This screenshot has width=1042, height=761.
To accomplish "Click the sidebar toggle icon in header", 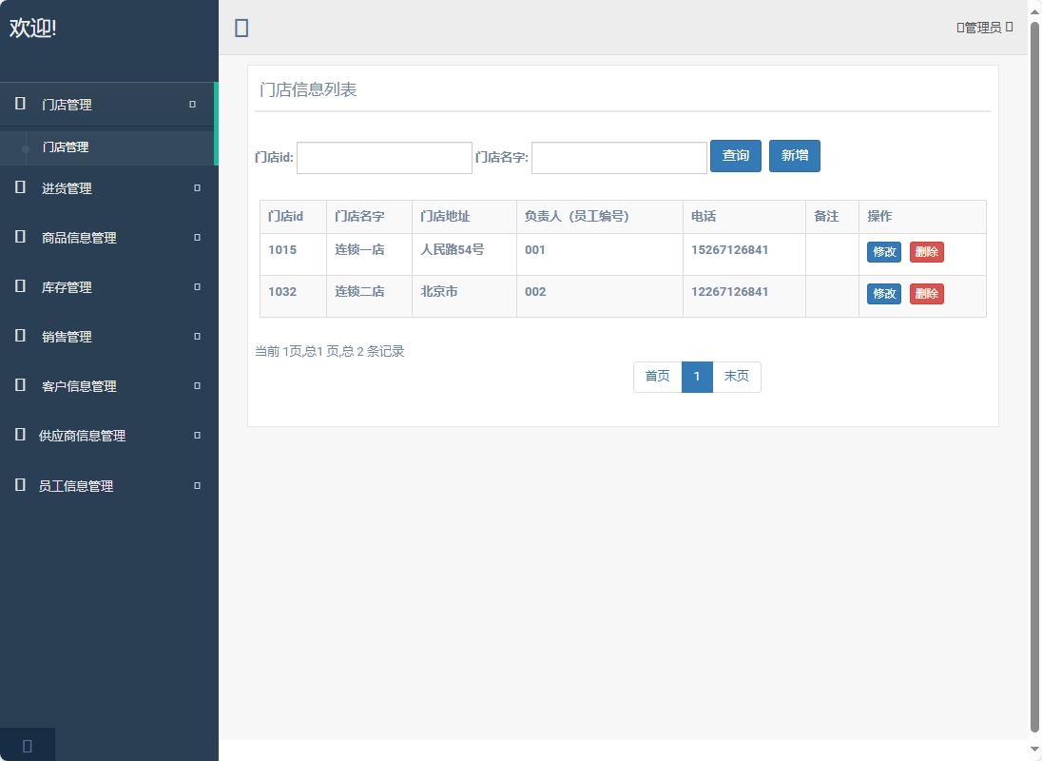I will pyautogui.click(x=241, y=28).
